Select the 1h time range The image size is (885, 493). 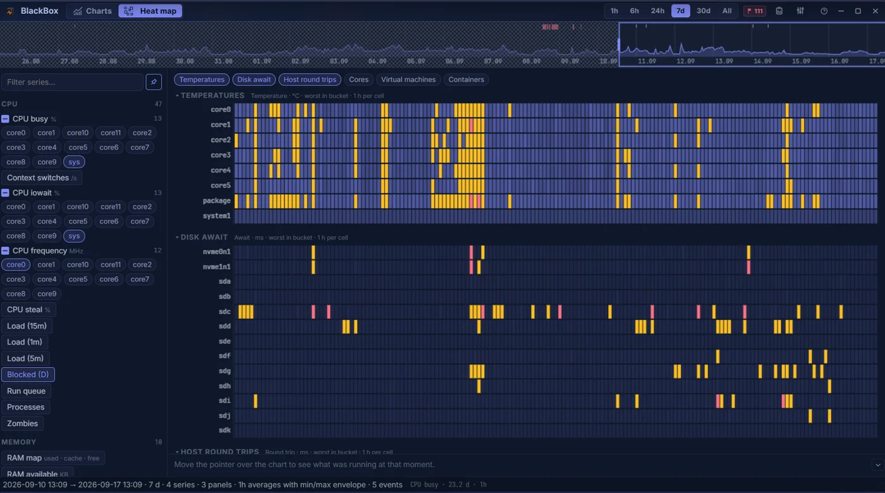point(614,11)
